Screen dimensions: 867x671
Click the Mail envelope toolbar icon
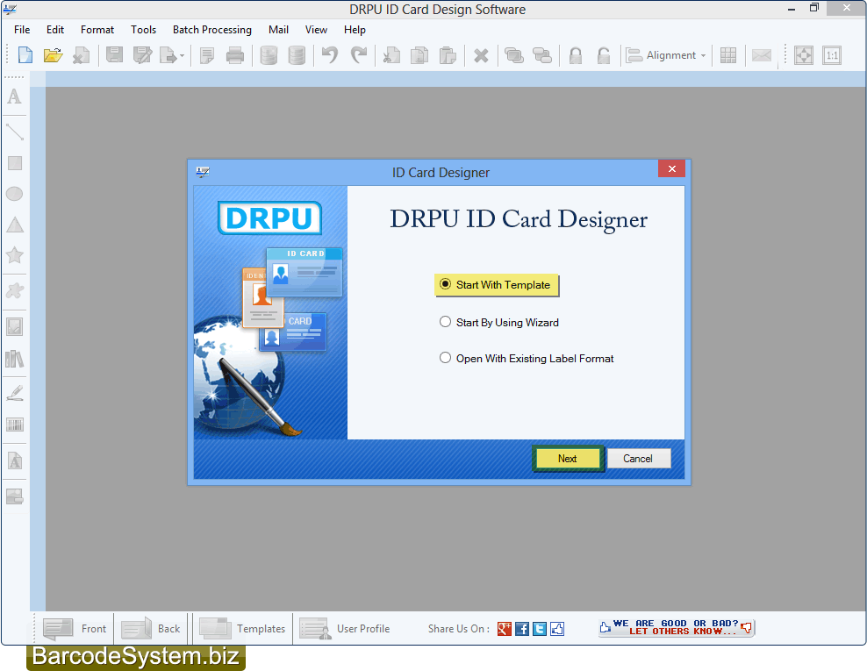tap(762, 55)
